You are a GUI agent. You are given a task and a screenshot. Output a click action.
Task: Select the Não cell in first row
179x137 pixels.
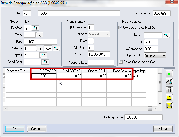[139, 76]
